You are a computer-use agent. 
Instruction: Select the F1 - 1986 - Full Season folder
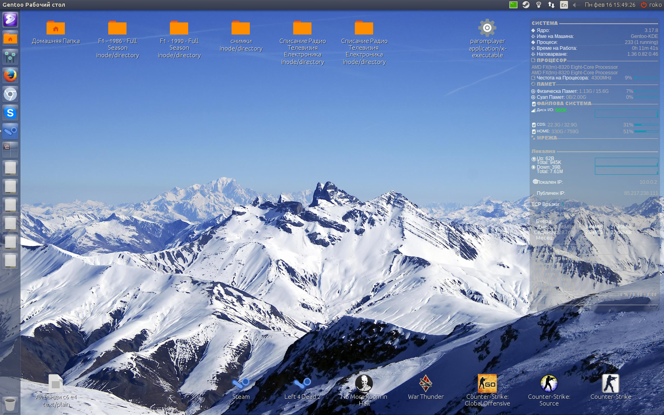point(117,40)
